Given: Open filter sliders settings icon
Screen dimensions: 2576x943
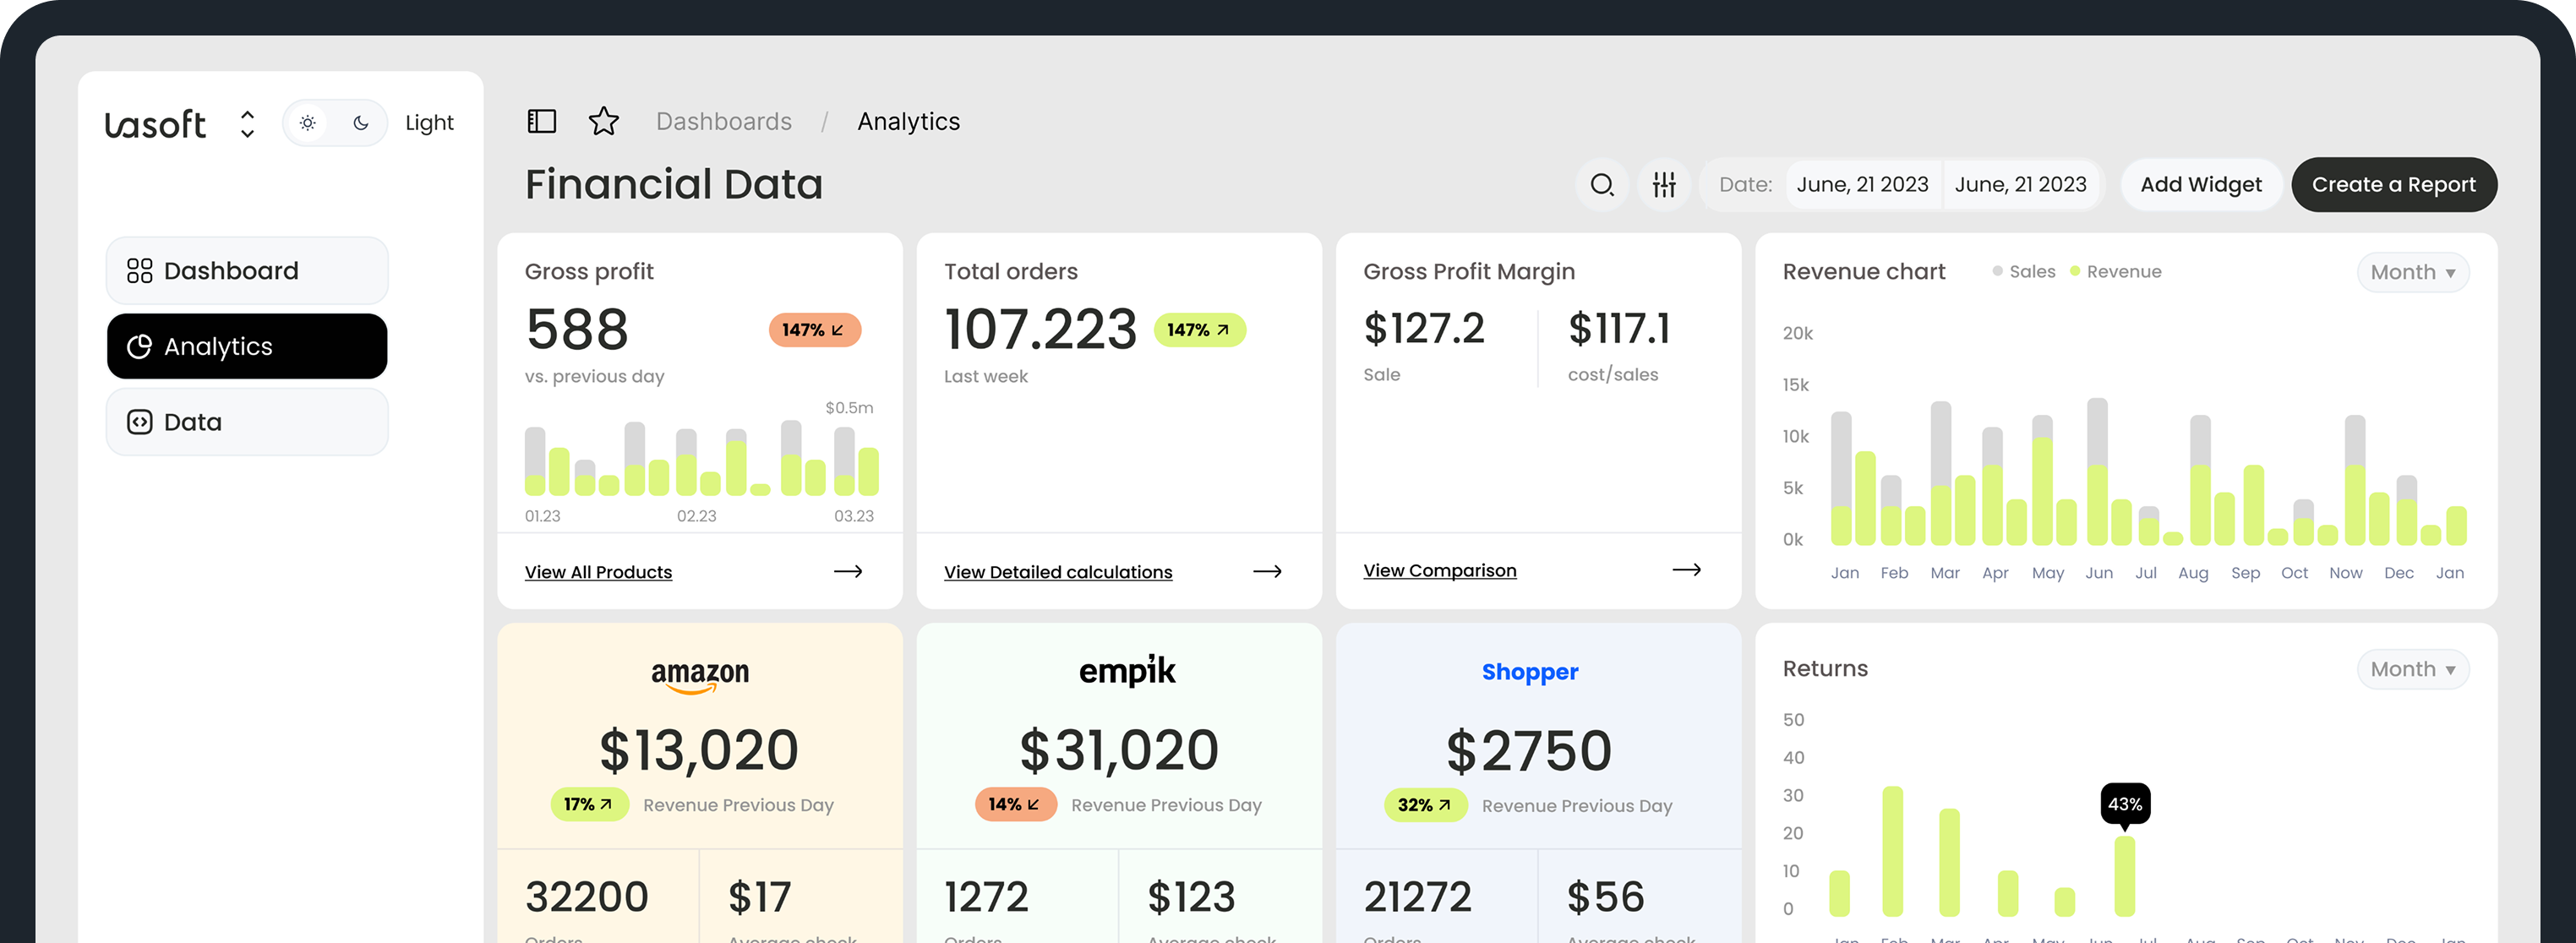Looking at the screenshot, I should 1664,185.
